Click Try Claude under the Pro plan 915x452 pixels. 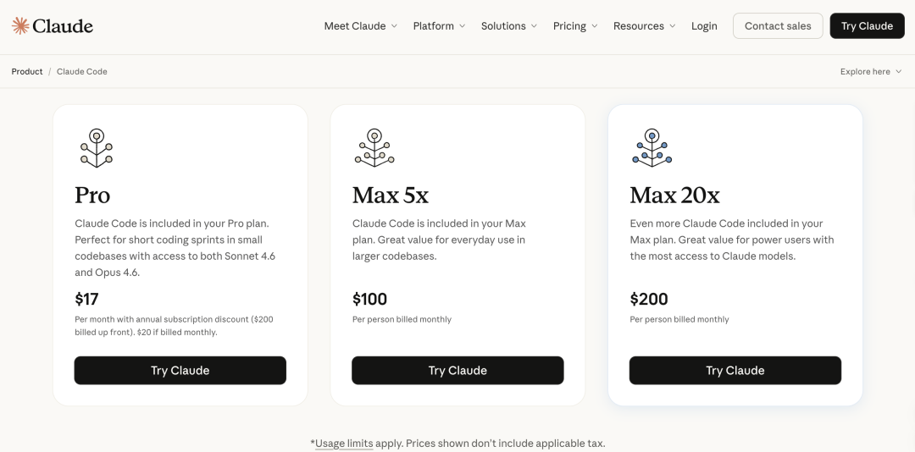pos(180,371)
